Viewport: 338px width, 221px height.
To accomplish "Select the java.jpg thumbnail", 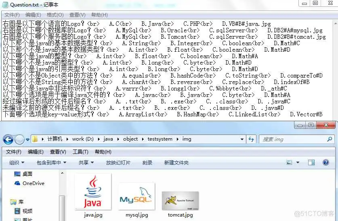I will click(93, 192).
